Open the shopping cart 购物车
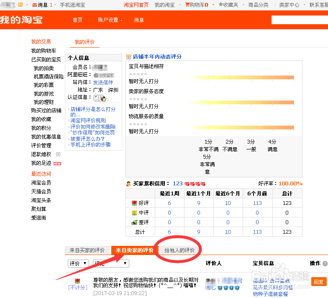 [197, 5]
